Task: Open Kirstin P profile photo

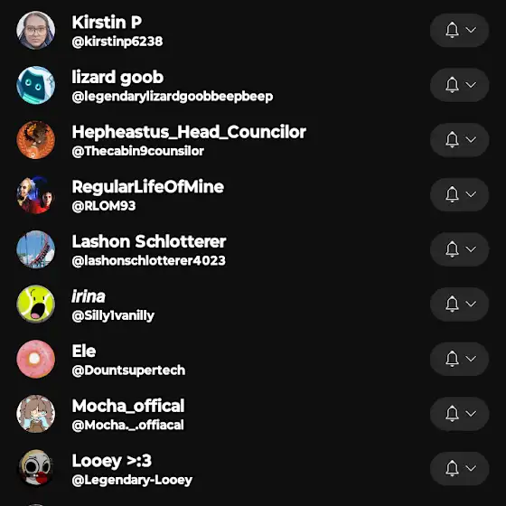Action: point(36,31)
